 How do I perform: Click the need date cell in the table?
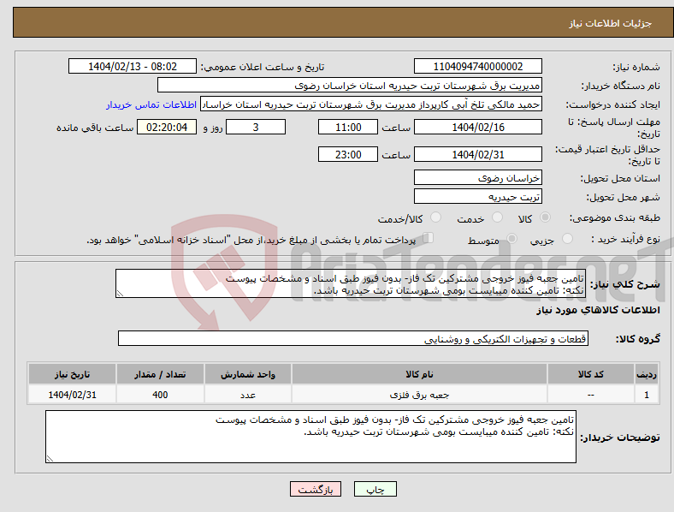[72, 395]
